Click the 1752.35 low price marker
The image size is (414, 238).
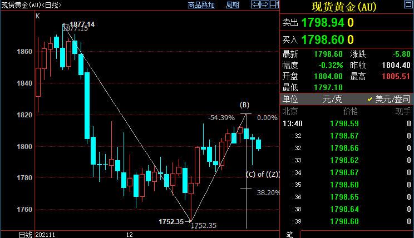171,221
